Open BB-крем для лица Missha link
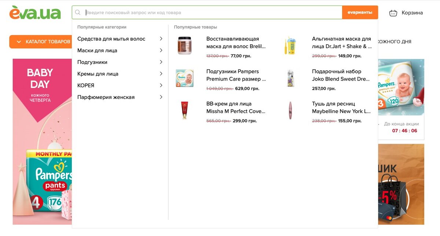The width and height of the screenshot is (440, 236). [x=236, y=107]
